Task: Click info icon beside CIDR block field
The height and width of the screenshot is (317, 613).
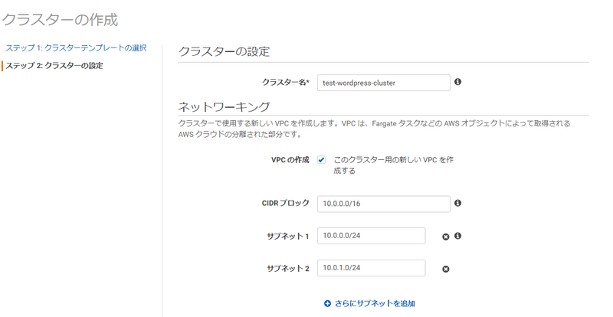Action: [x=457, y=203]
